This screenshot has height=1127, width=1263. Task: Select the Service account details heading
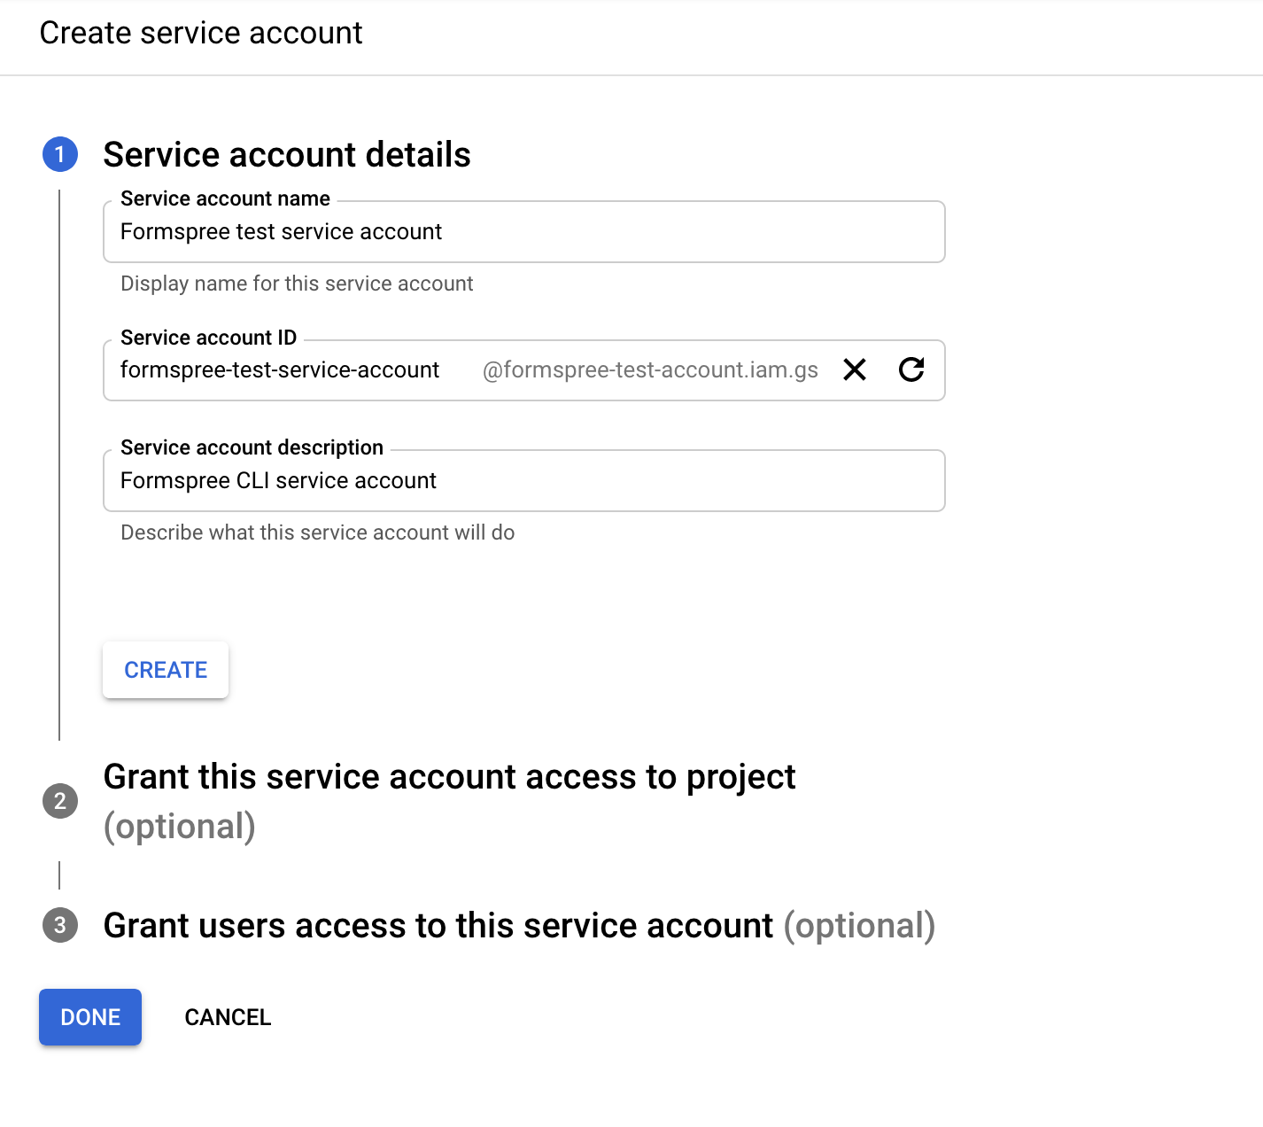point(287,154)
